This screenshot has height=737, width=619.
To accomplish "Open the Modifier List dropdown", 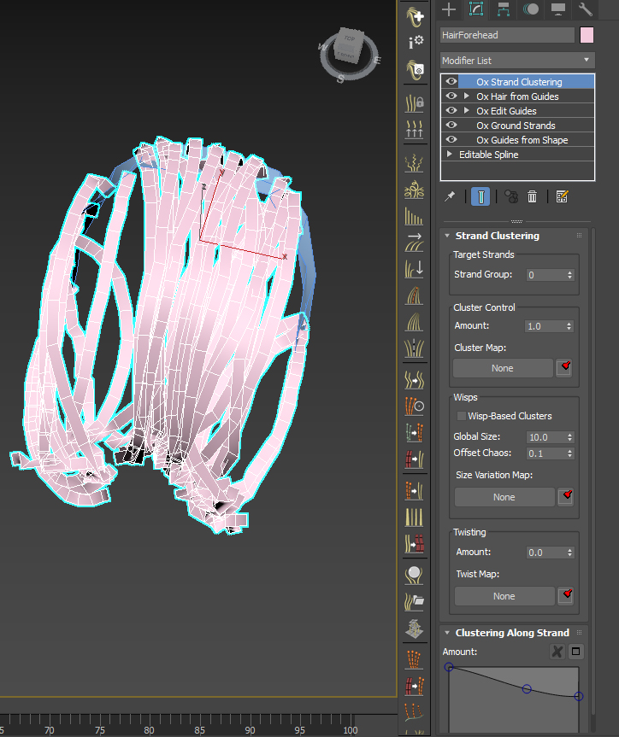I will point(516,61).
